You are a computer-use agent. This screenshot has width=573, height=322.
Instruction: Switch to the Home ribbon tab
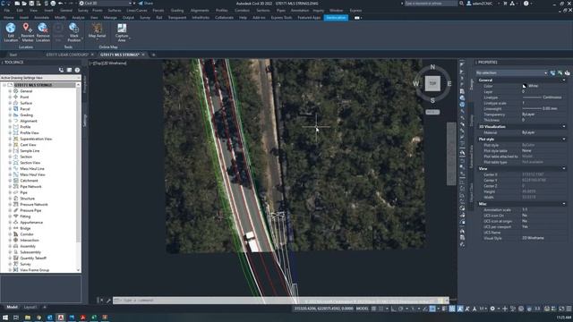8,18
